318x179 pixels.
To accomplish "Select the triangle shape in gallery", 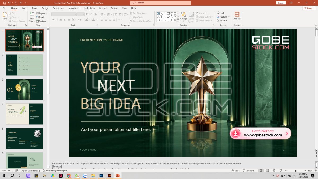I will (158, 17).
